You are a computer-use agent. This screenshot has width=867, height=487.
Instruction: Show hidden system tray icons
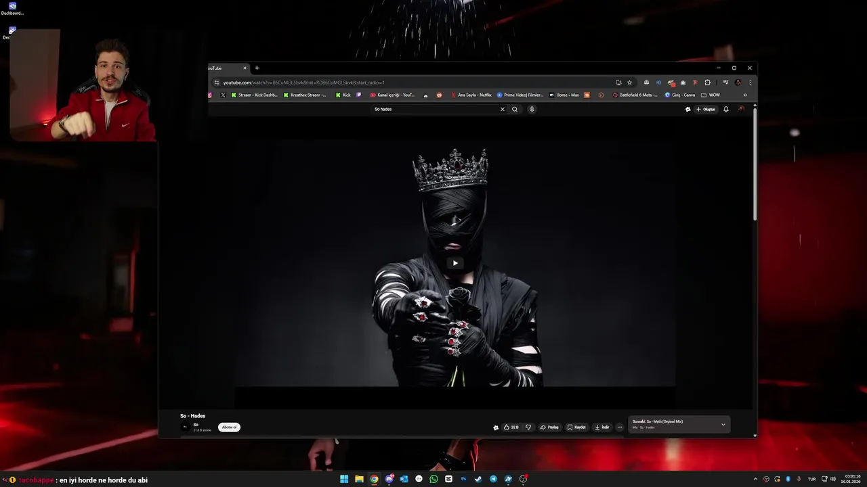click(756, 479)
